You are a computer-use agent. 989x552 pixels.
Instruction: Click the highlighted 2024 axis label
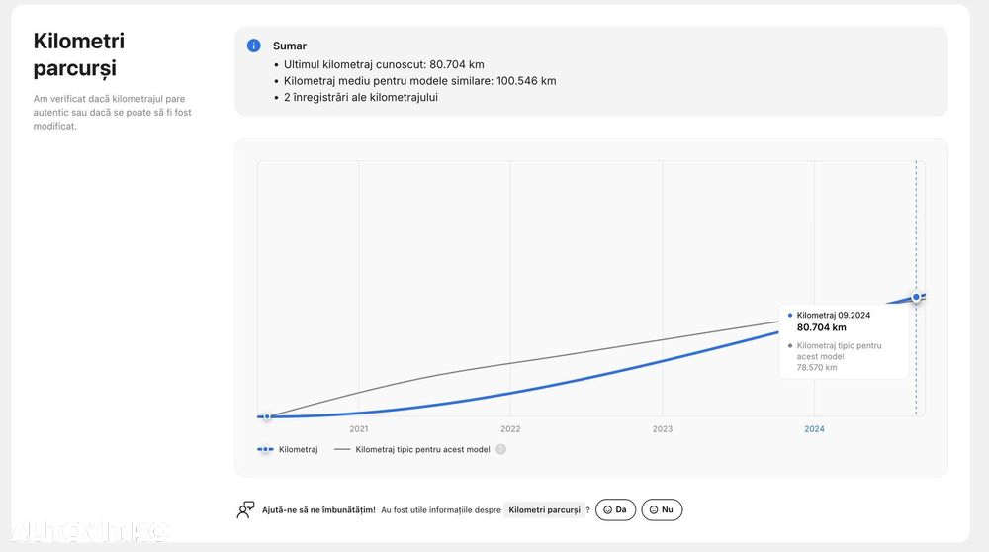[814, 429]
